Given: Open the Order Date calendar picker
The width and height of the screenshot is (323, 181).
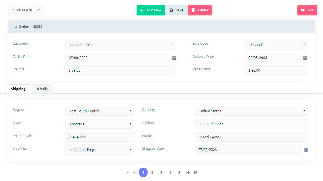Looking at the screenshot, I should click(174, 58).
